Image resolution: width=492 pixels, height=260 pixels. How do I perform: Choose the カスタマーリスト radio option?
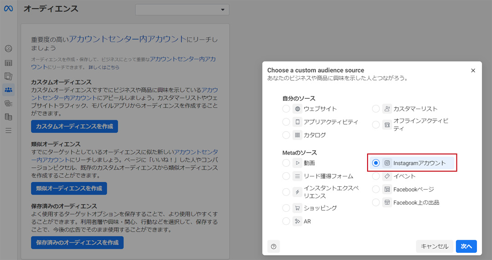[376, 109]
